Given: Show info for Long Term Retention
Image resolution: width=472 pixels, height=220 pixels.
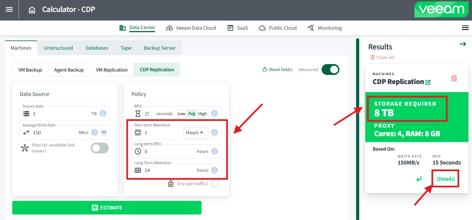Looking at the screenshot, I should (214, 170).
